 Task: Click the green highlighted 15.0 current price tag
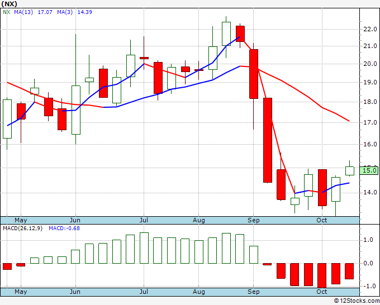pos(369,170)
